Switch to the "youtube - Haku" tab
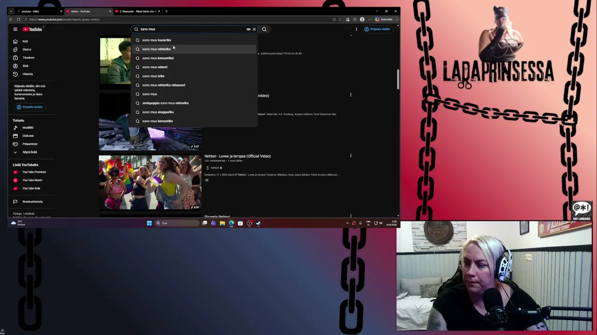This screenshot has width=597, height=335. (37, 11)
